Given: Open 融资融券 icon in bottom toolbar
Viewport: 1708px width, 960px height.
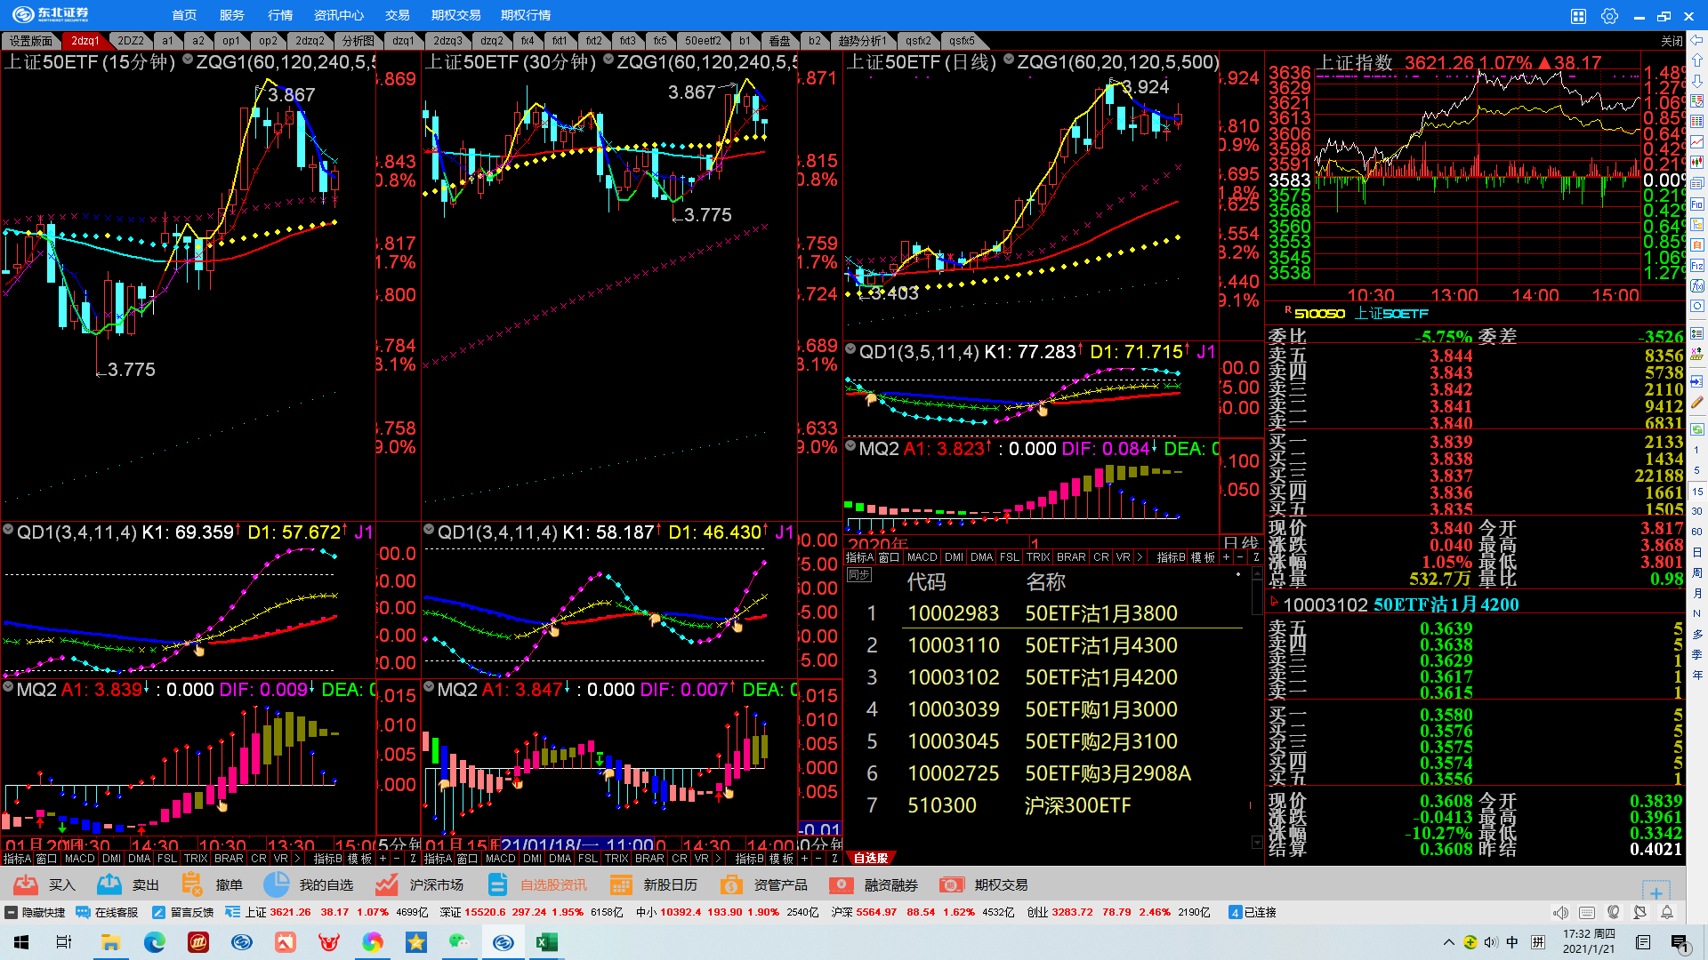Looking at the screenshot, I should point(841,884).
